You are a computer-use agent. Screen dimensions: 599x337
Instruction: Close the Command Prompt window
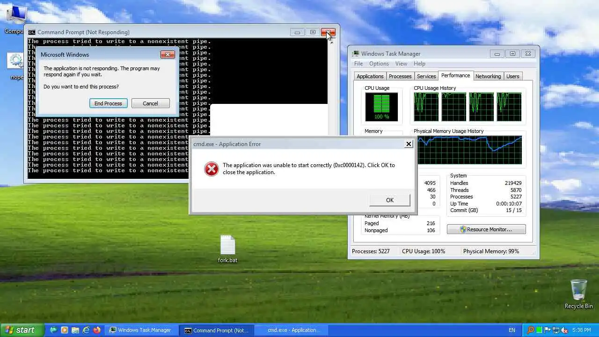[x=328, y=32]
